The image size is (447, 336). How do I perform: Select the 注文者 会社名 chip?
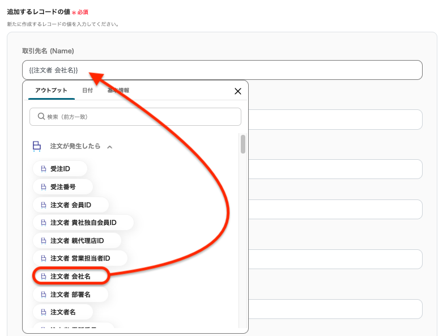coord(71,276)
